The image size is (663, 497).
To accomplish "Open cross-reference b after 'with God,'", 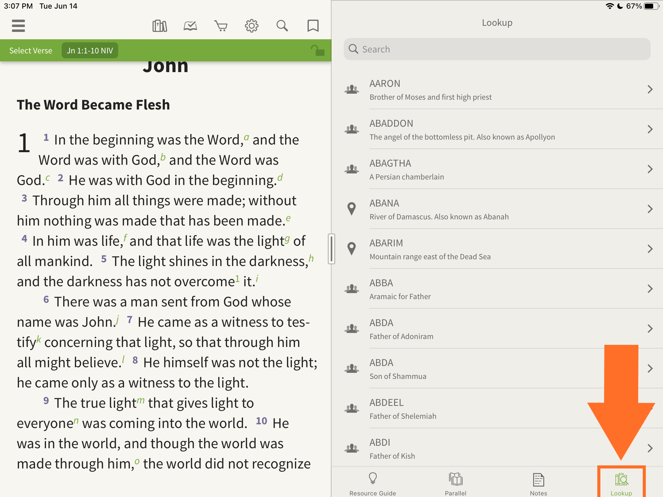I will coord(163,157).
